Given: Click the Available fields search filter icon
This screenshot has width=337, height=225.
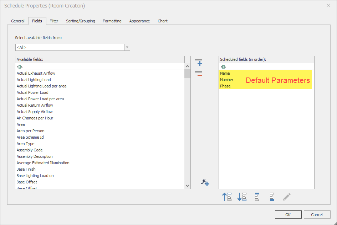Looking at the screenshot, I should 20,66.
